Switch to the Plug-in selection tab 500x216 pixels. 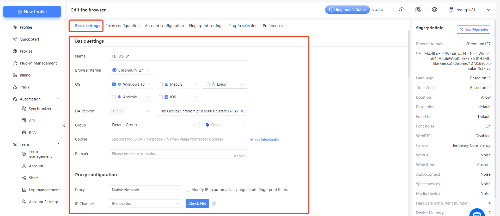tap(243, 26)
